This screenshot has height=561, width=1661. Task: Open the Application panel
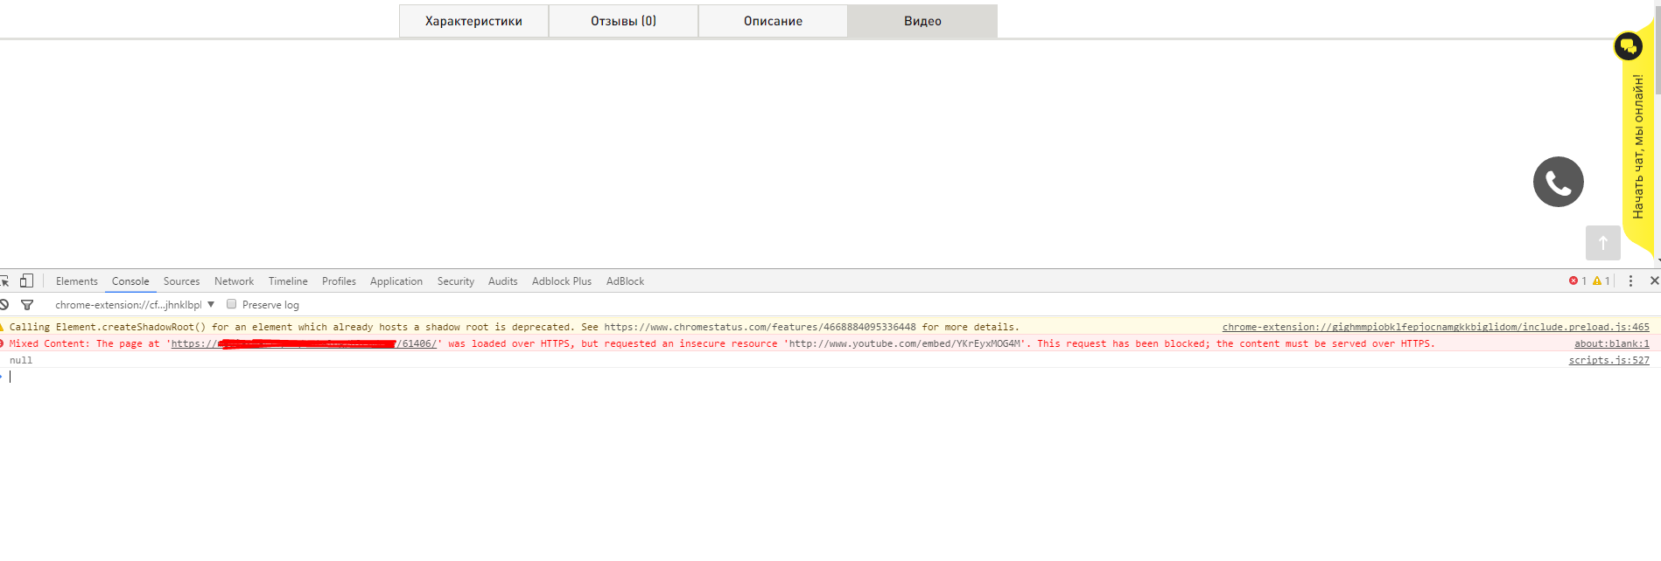pos(396,281)
